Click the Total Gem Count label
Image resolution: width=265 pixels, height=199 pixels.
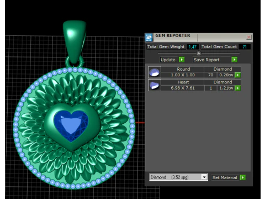click(x=219, y=47)
